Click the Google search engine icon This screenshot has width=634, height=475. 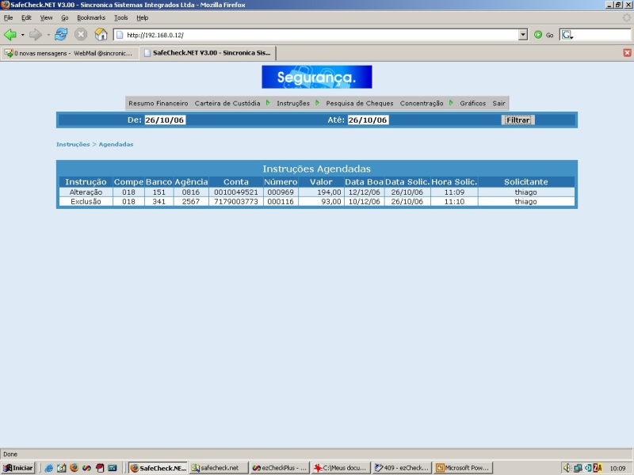(567, 35)
